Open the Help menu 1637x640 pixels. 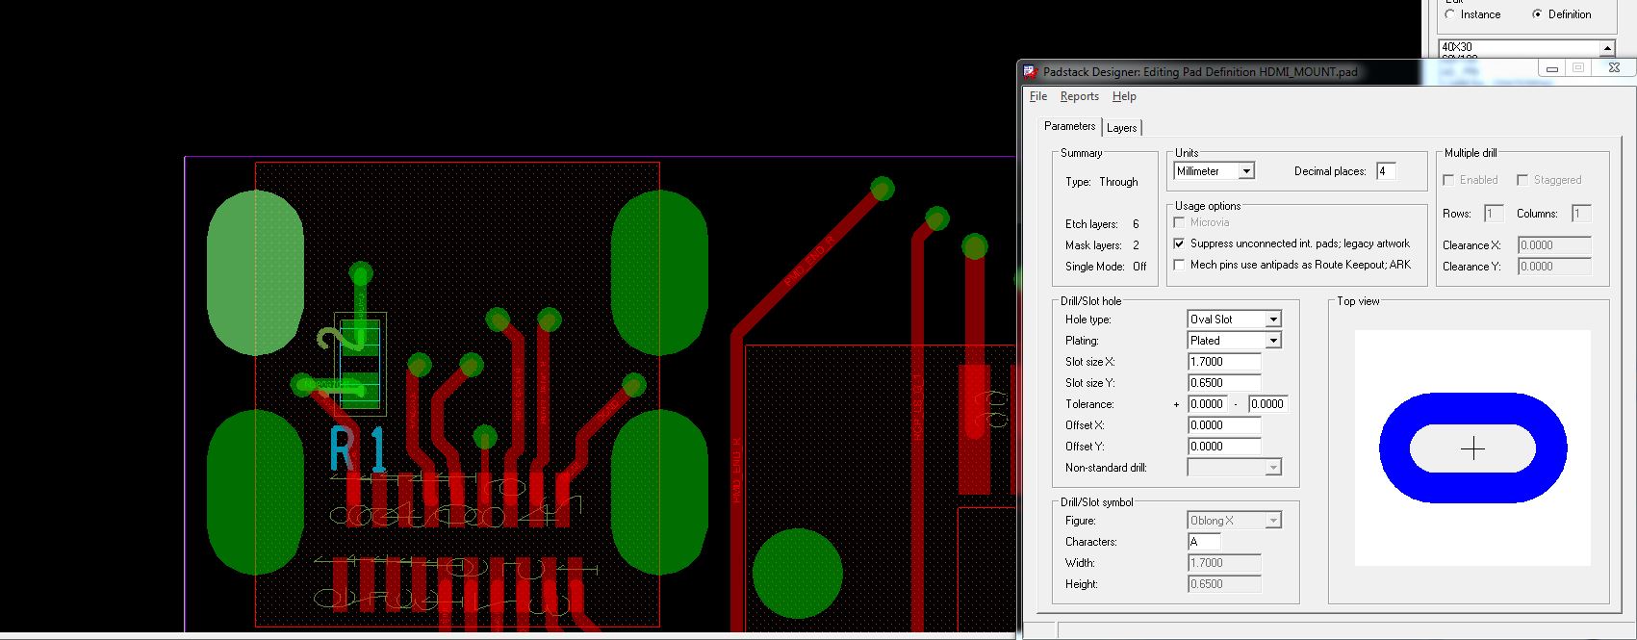click(x=1124, y=96)
